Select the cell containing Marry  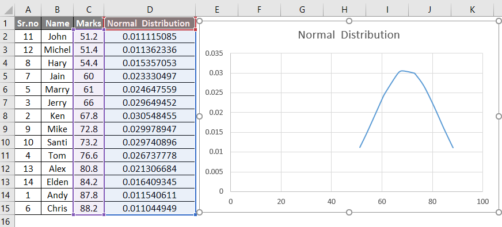(58, 90)
